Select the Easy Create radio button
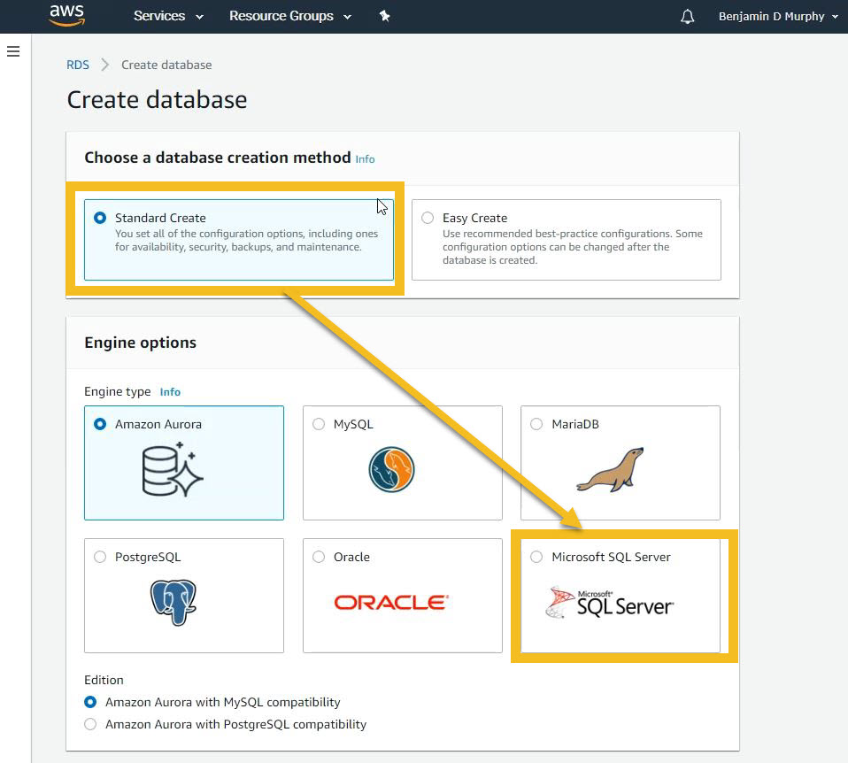The width and height of the screenshot is (848, 763). (x=428, y=218)
